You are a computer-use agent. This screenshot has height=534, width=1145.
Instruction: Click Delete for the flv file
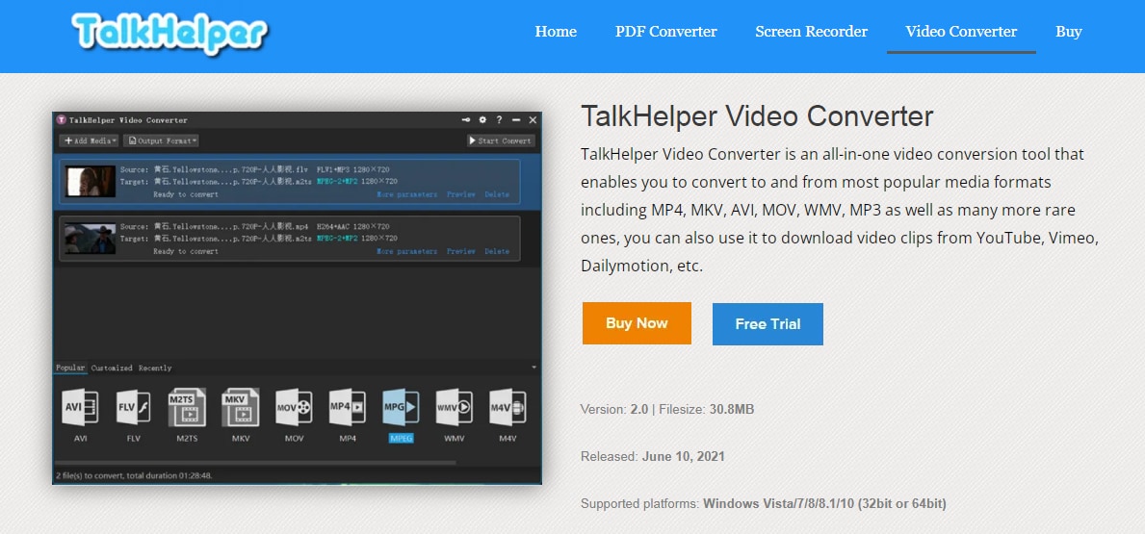[x=497, y=194]
